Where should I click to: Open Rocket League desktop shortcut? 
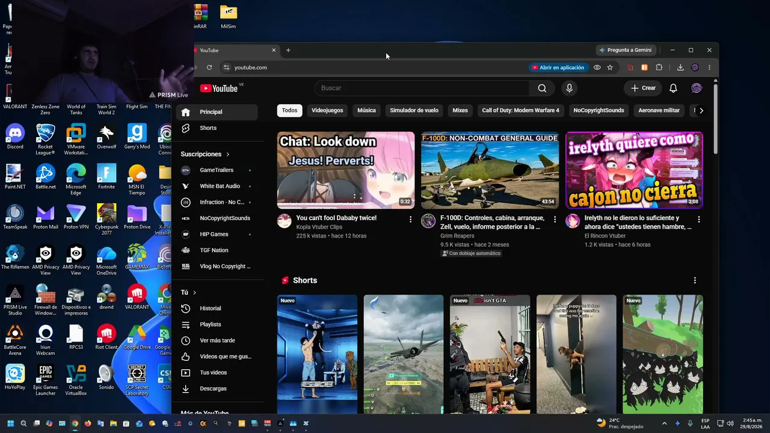tap(45, 140)
